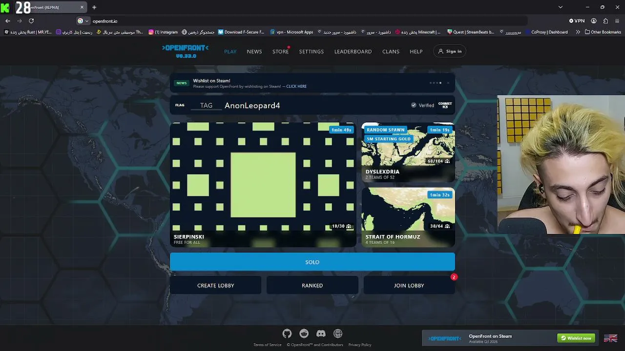The width and height of the screenshot is (625, 351).
Task: Open the vpn - Microsoft Apps bookmark
Action: pos(292,32)
